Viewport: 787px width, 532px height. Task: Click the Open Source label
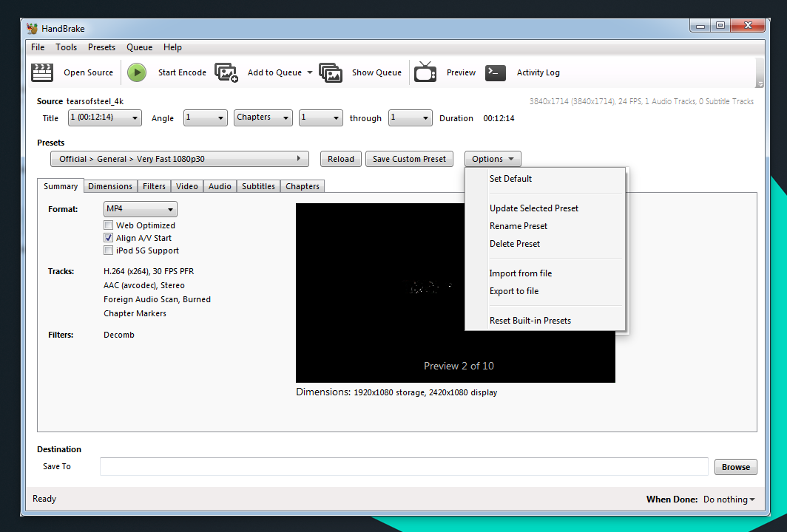(88, 72)
